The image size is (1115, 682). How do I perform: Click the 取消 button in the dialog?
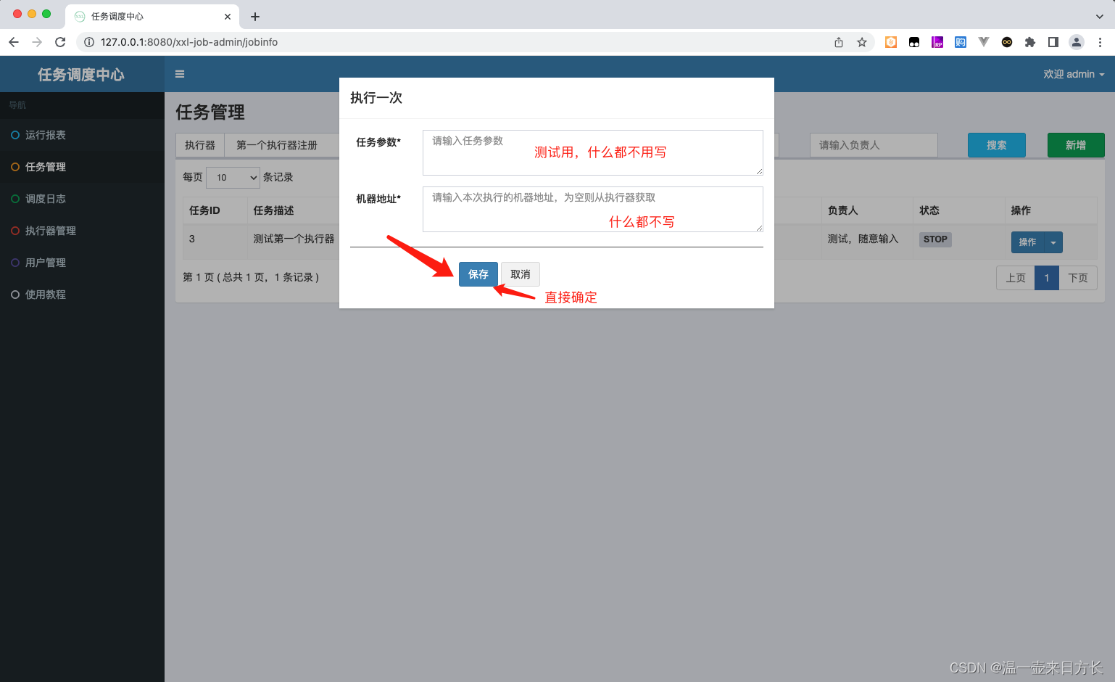click(521, 274)
